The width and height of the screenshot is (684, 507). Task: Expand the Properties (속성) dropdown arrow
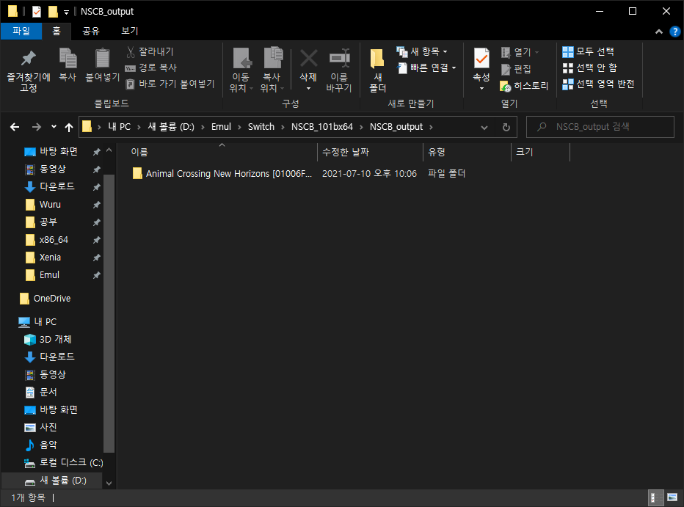[x=481, y=89]
